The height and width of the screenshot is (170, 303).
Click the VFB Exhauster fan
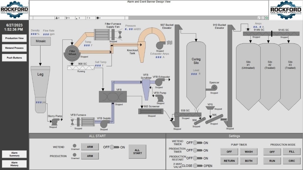(x=159, y=82)
